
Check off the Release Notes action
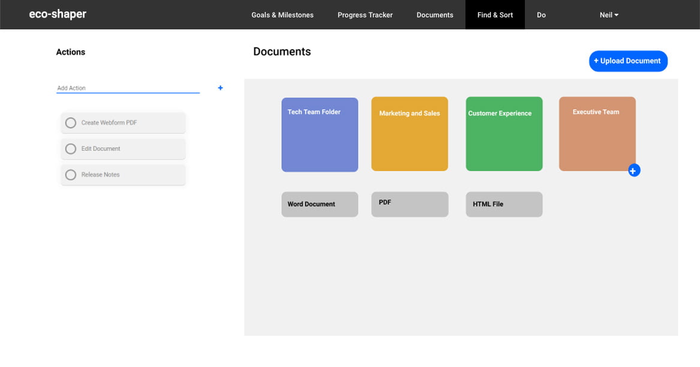[71, 175]
